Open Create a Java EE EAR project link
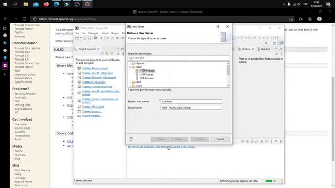This screenshot has height=188, width=335. pos(98,73)
